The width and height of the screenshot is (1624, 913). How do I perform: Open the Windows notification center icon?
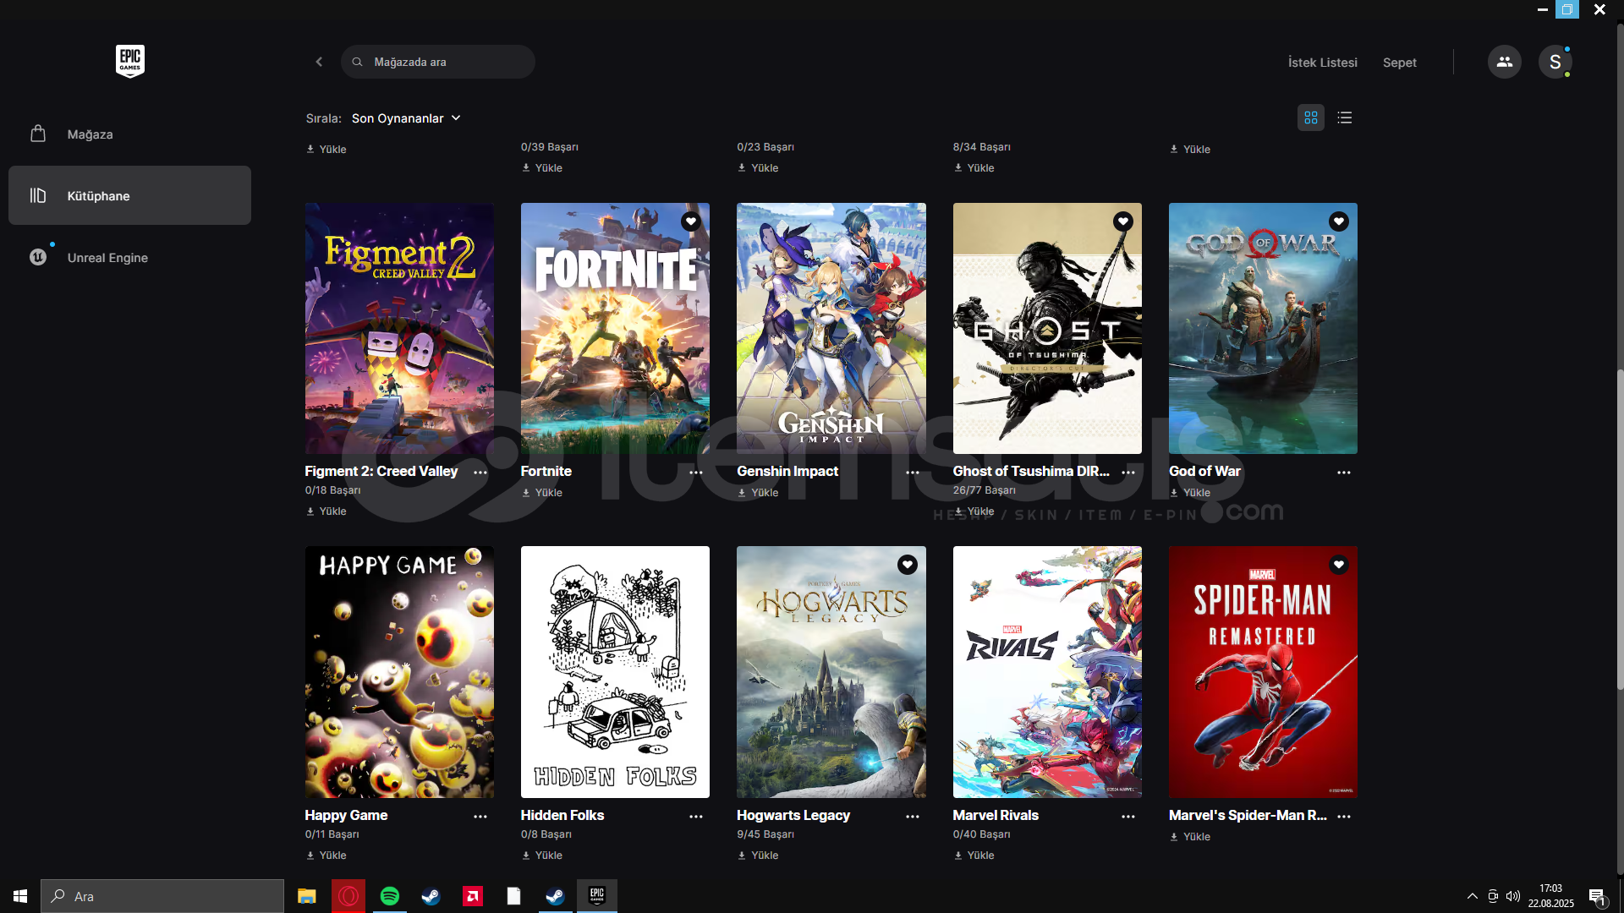[1597, 896]
